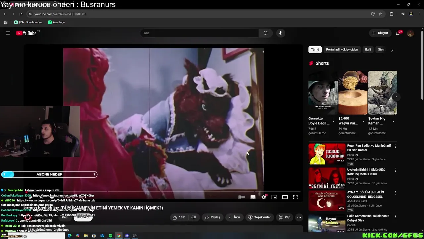
Task: Open AYNA belgeseli video thumbnail
Action: point(327,200)
